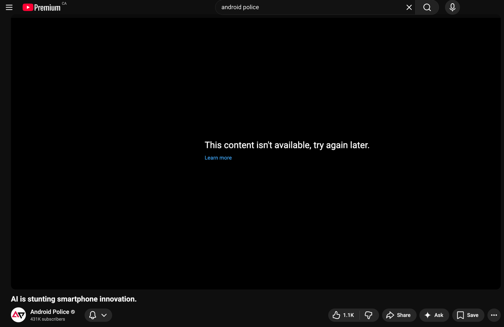Image resolution: width=504 pixels, height=327 pixels.
Task: Expand the notification settings chevron
Action: (104, 315)
